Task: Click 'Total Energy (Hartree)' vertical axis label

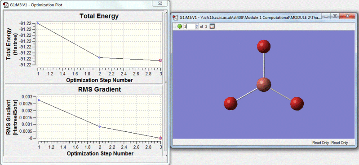Action: 11,44
